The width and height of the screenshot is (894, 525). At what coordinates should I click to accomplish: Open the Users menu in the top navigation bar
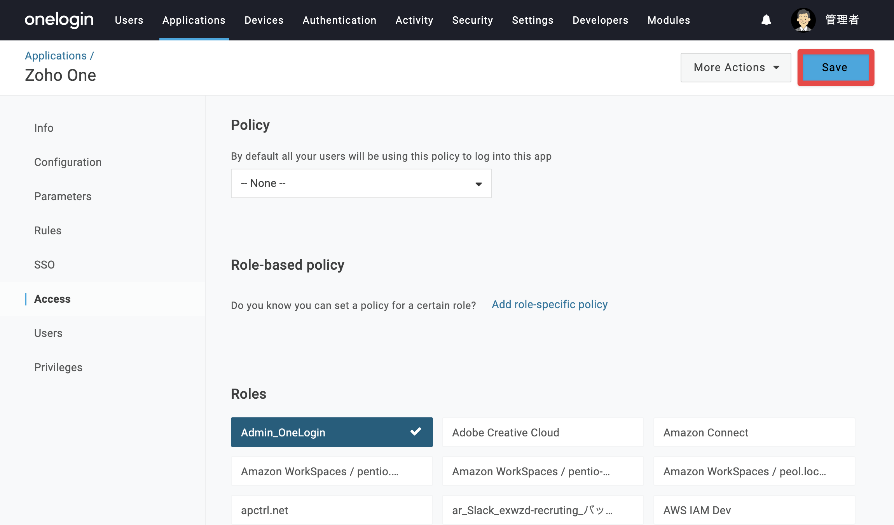pyautogui.click(x=129, y=20)
